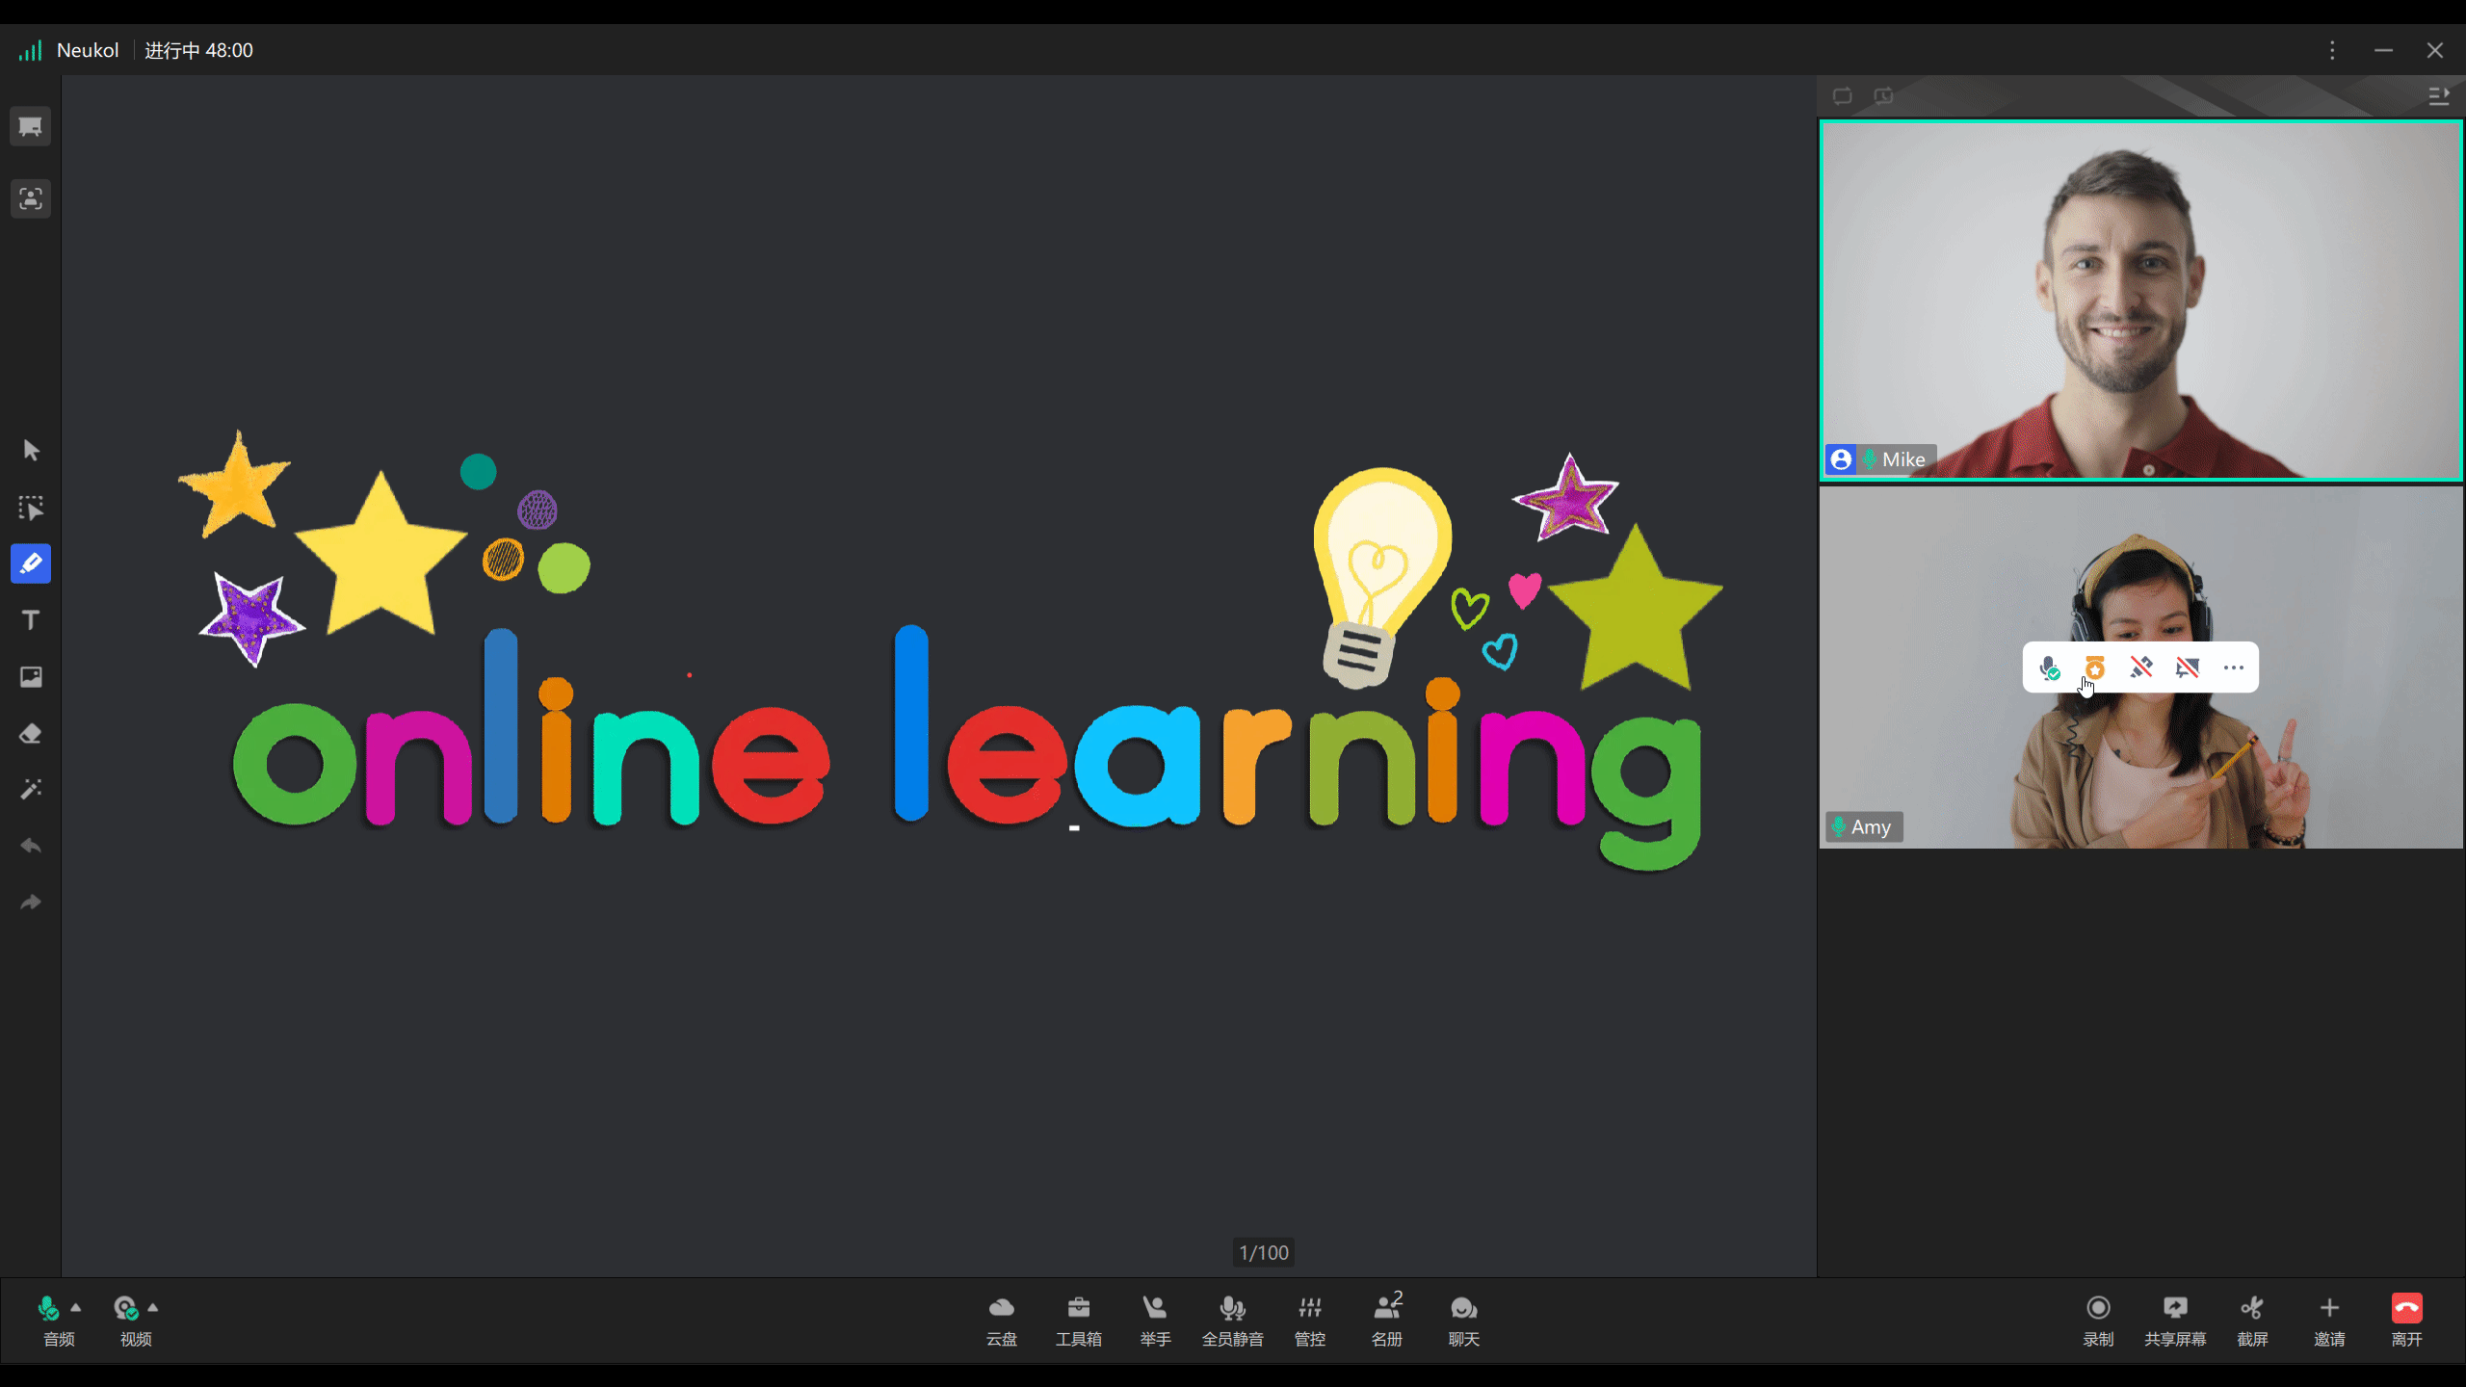Expand video options arrow next to 视频
Viewport: 2466px width, 1387px height.
(x=152, y=1307)
